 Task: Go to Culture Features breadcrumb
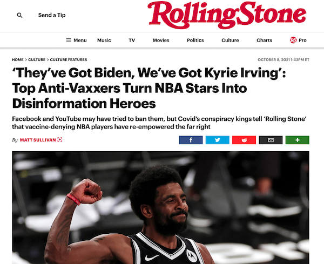click(x=69, y=60)
